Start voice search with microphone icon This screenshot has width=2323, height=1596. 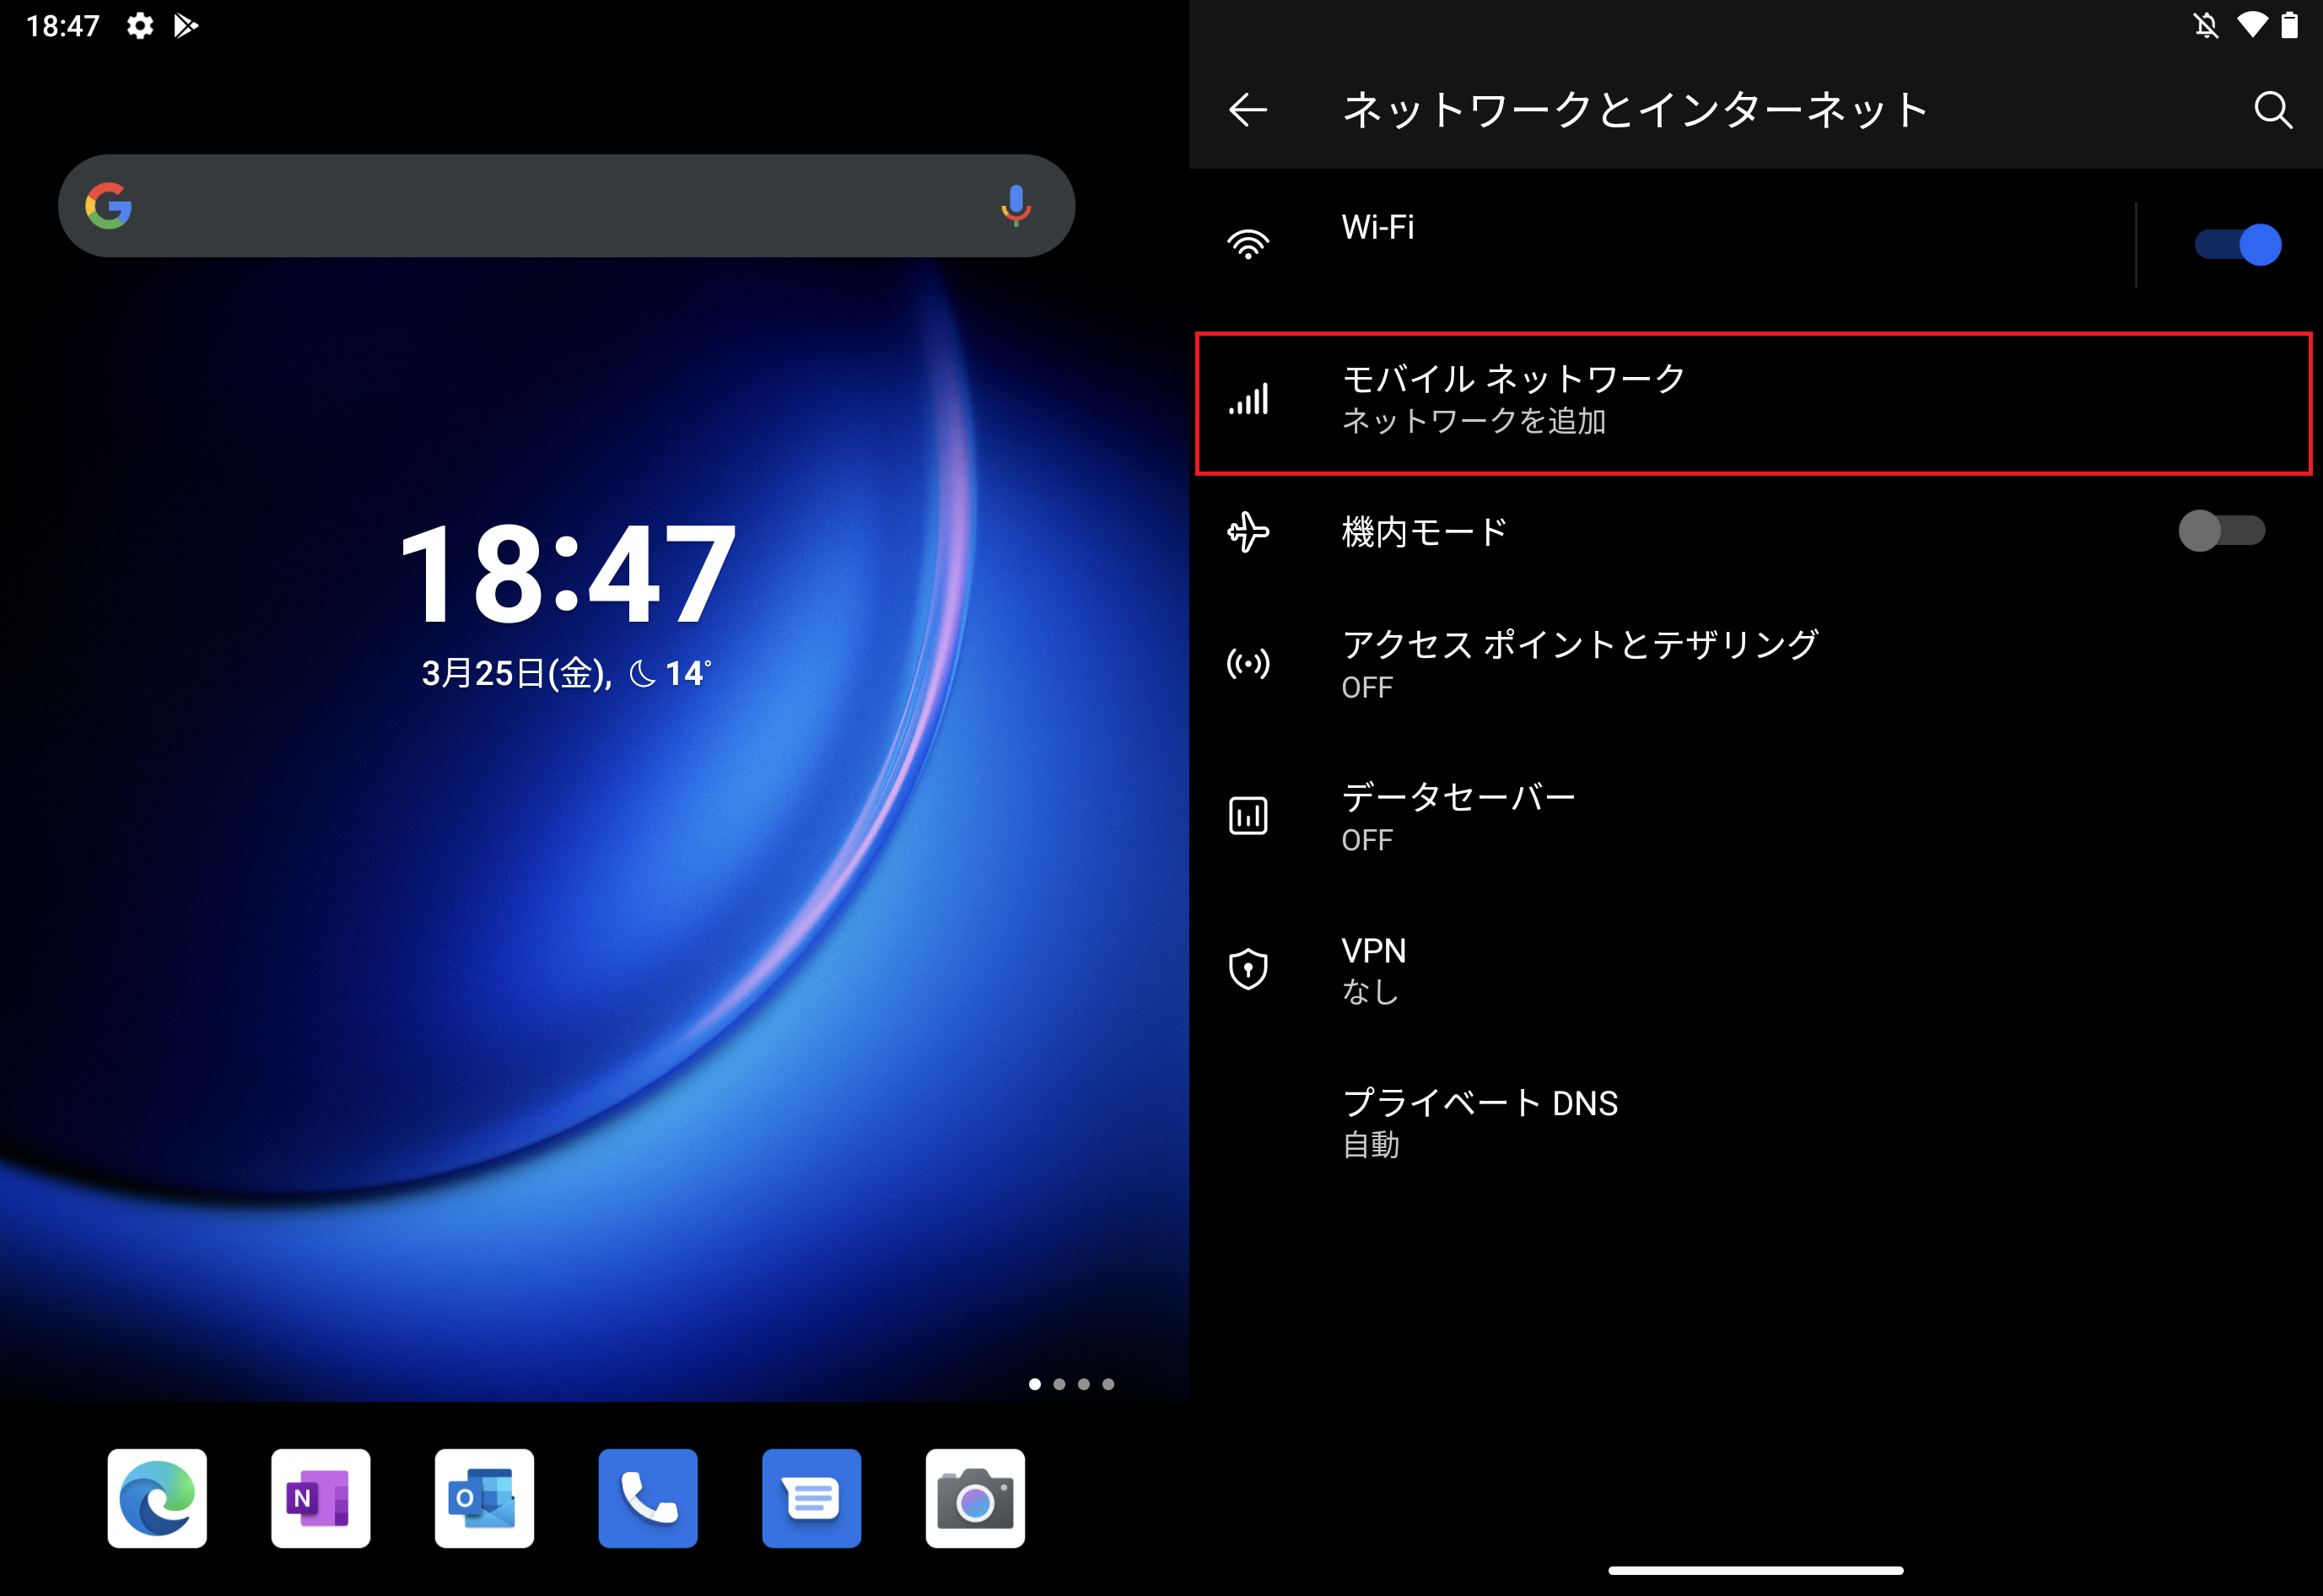1015,206
